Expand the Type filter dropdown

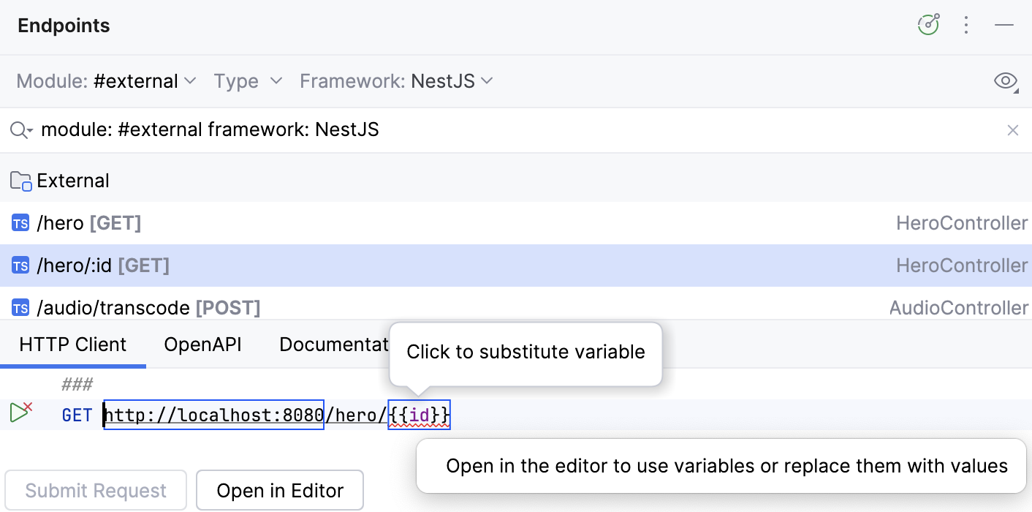coord(248,81)
